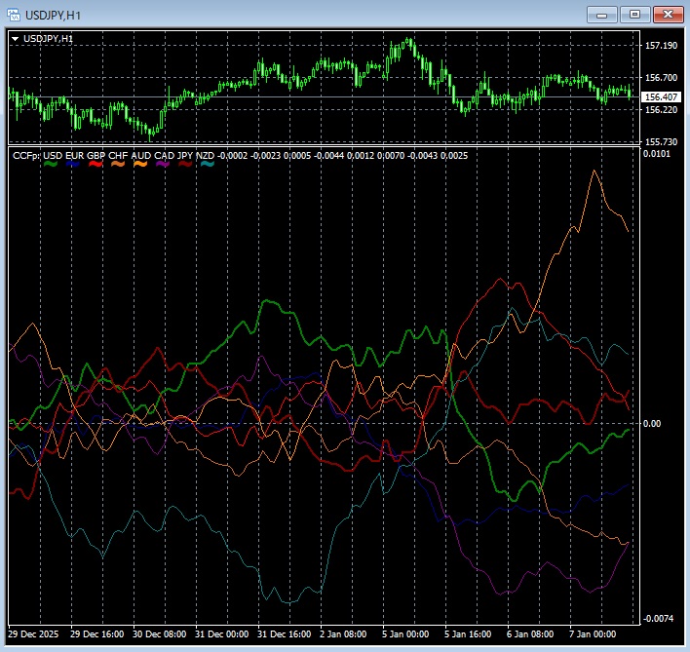Click the purple CAD legend swatch
Screen dimensions: 690x652
point(163,165)
